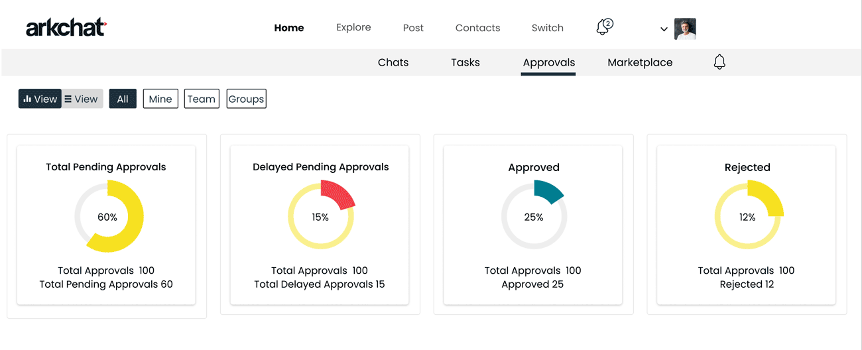
Task: Switch to list View mode
Action: click(x=82, y=99)
